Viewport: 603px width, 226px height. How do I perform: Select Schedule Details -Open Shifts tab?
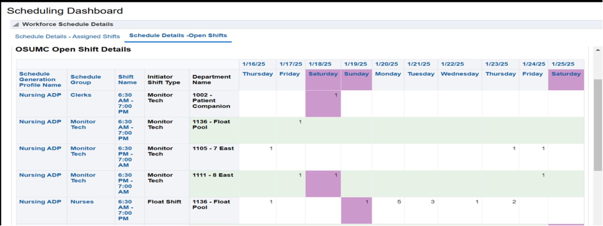(x=178, y=36)
